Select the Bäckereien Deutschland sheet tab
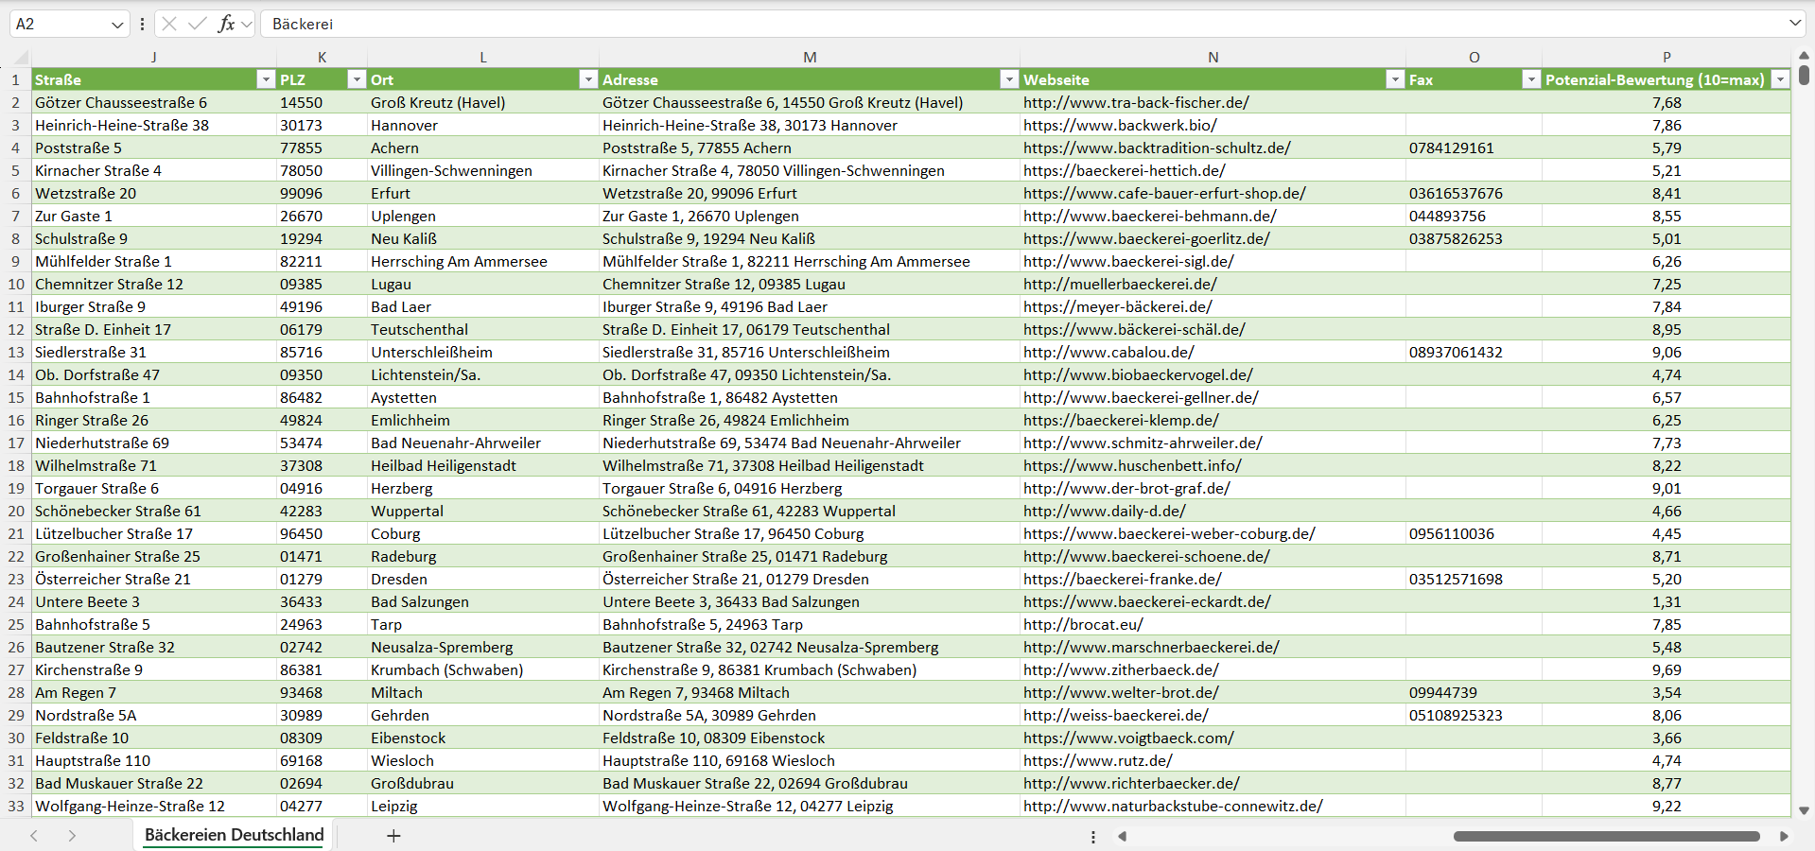The width and height of the screenshot is (1815, 851). tap(234, 835)
